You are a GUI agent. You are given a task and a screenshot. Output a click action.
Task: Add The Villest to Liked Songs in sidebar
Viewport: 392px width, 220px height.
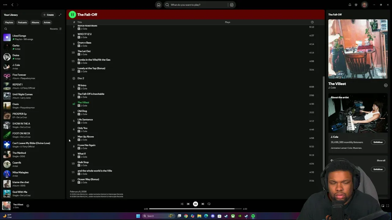[x=386, y=85]
